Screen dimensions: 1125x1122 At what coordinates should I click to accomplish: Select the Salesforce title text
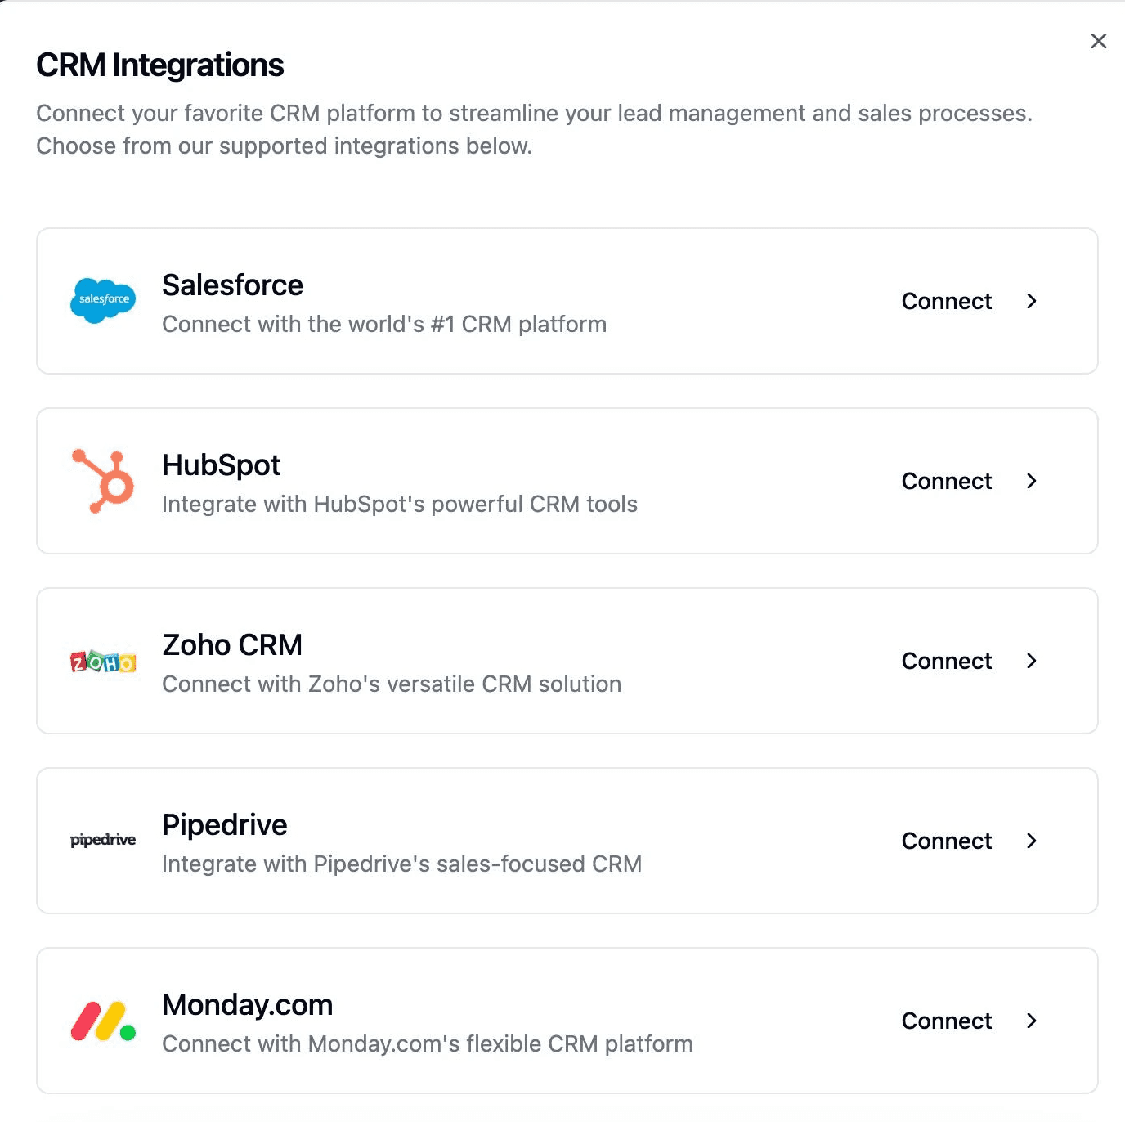[232, 285]
